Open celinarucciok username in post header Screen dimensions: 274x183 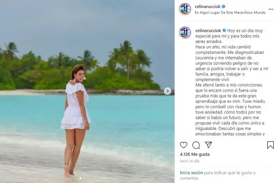(x=208, y=6)
